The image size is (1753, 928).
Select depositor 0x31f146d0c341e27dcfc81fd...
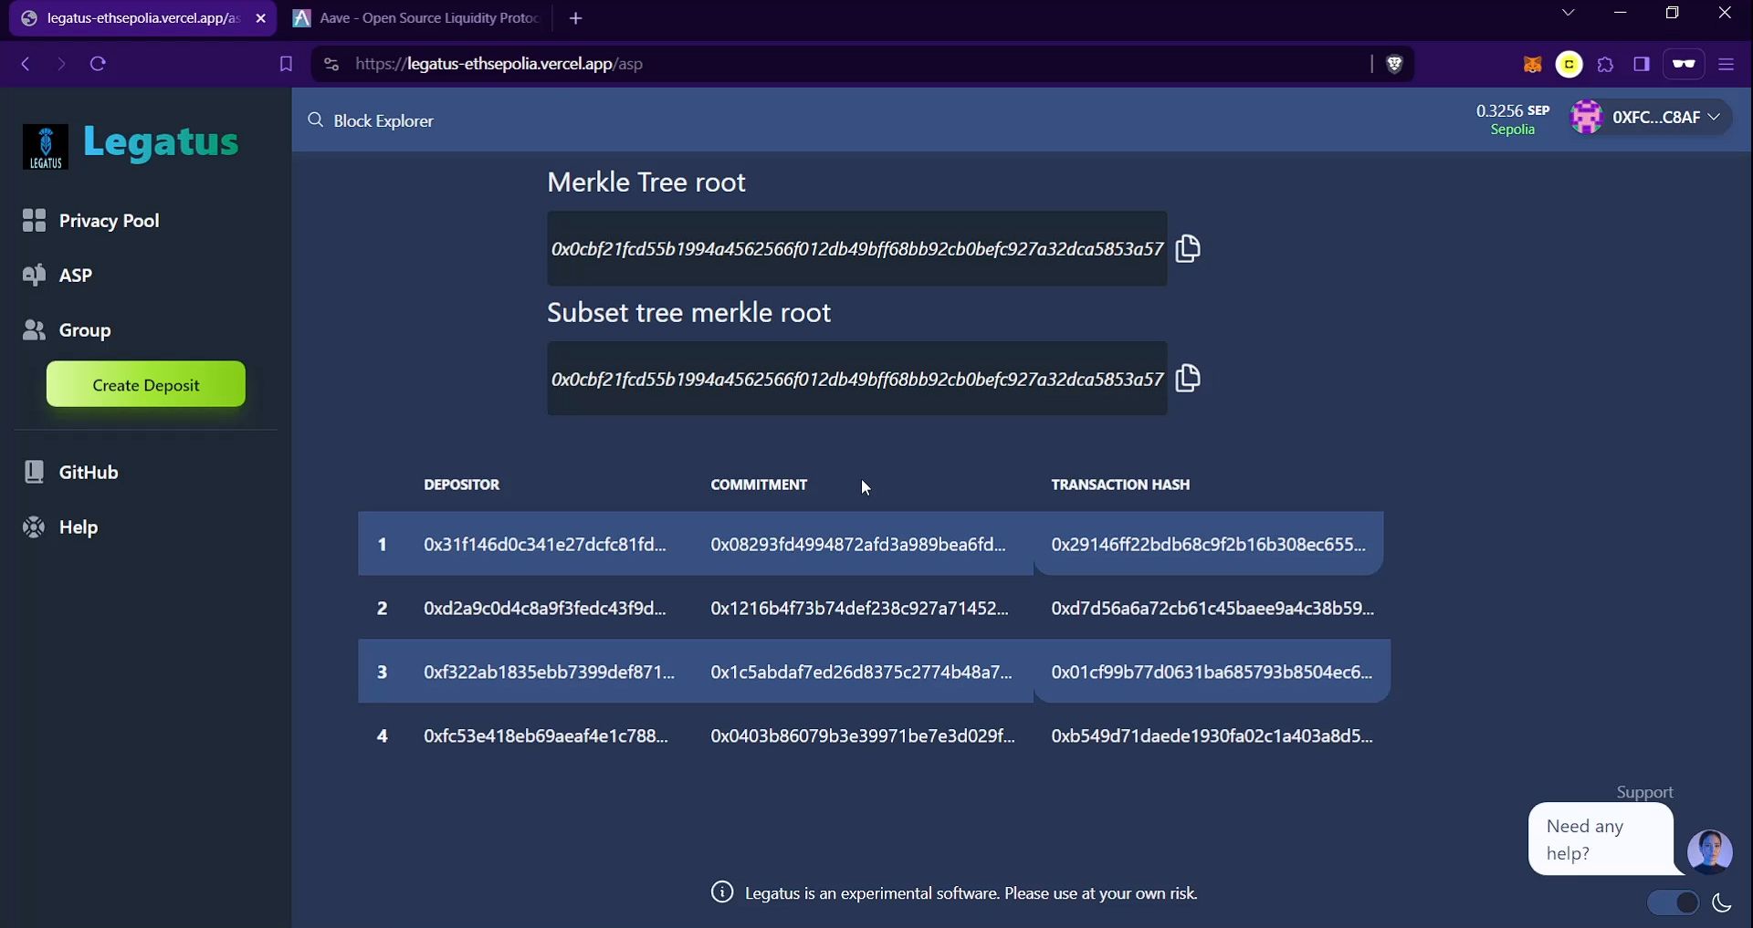coord(545,544)
